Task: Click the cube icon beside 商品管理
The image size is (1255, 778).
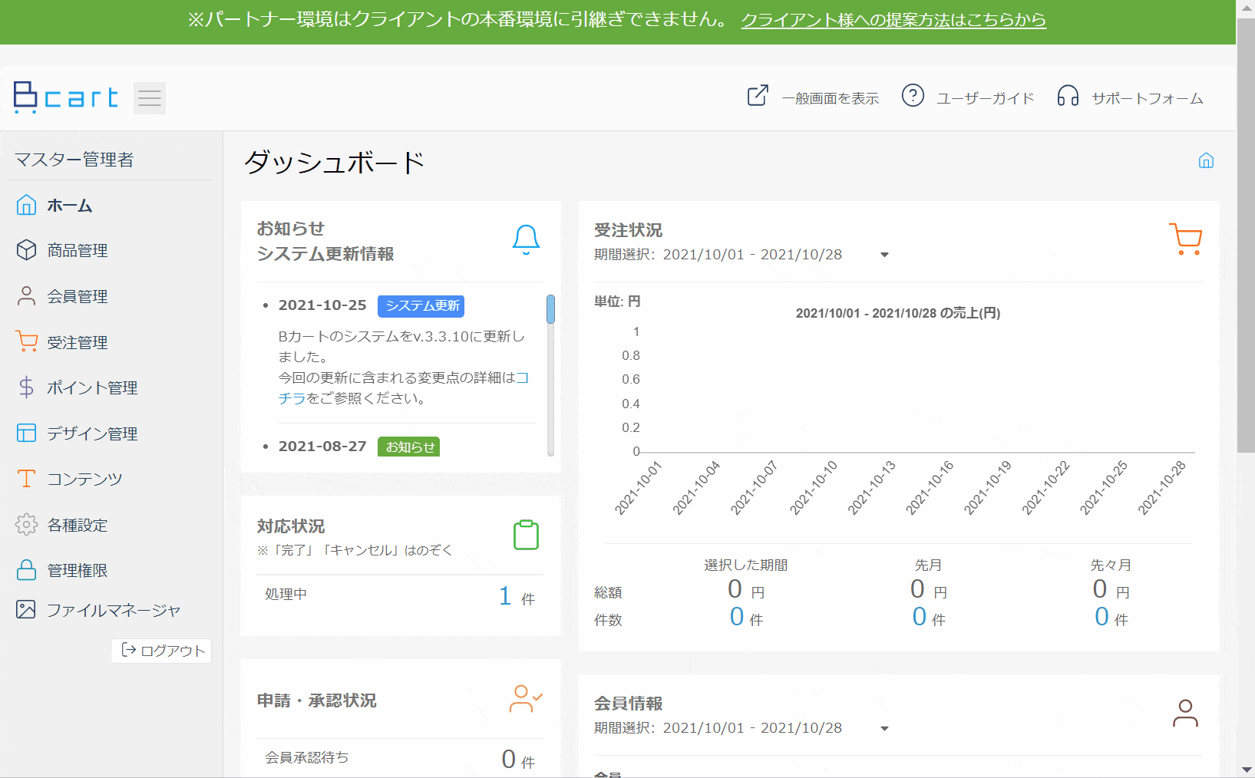Action: point(26,250)
